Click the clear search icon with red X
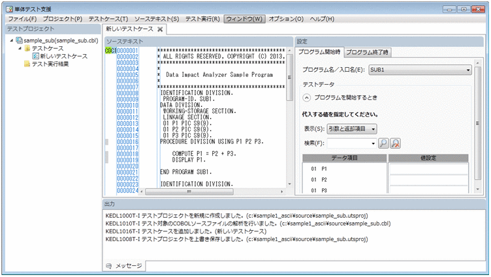This screenshot has width=491, height=277. 396,143
